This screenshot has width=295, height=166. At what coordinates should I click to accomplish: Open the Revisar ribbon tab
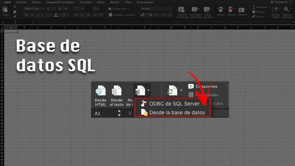pyautogui.click(x=115, y=2)
